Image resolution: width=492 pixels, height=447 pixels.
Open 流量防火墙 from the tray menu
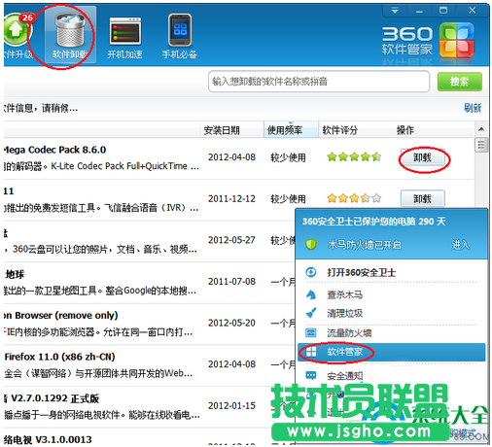point(349,332)
